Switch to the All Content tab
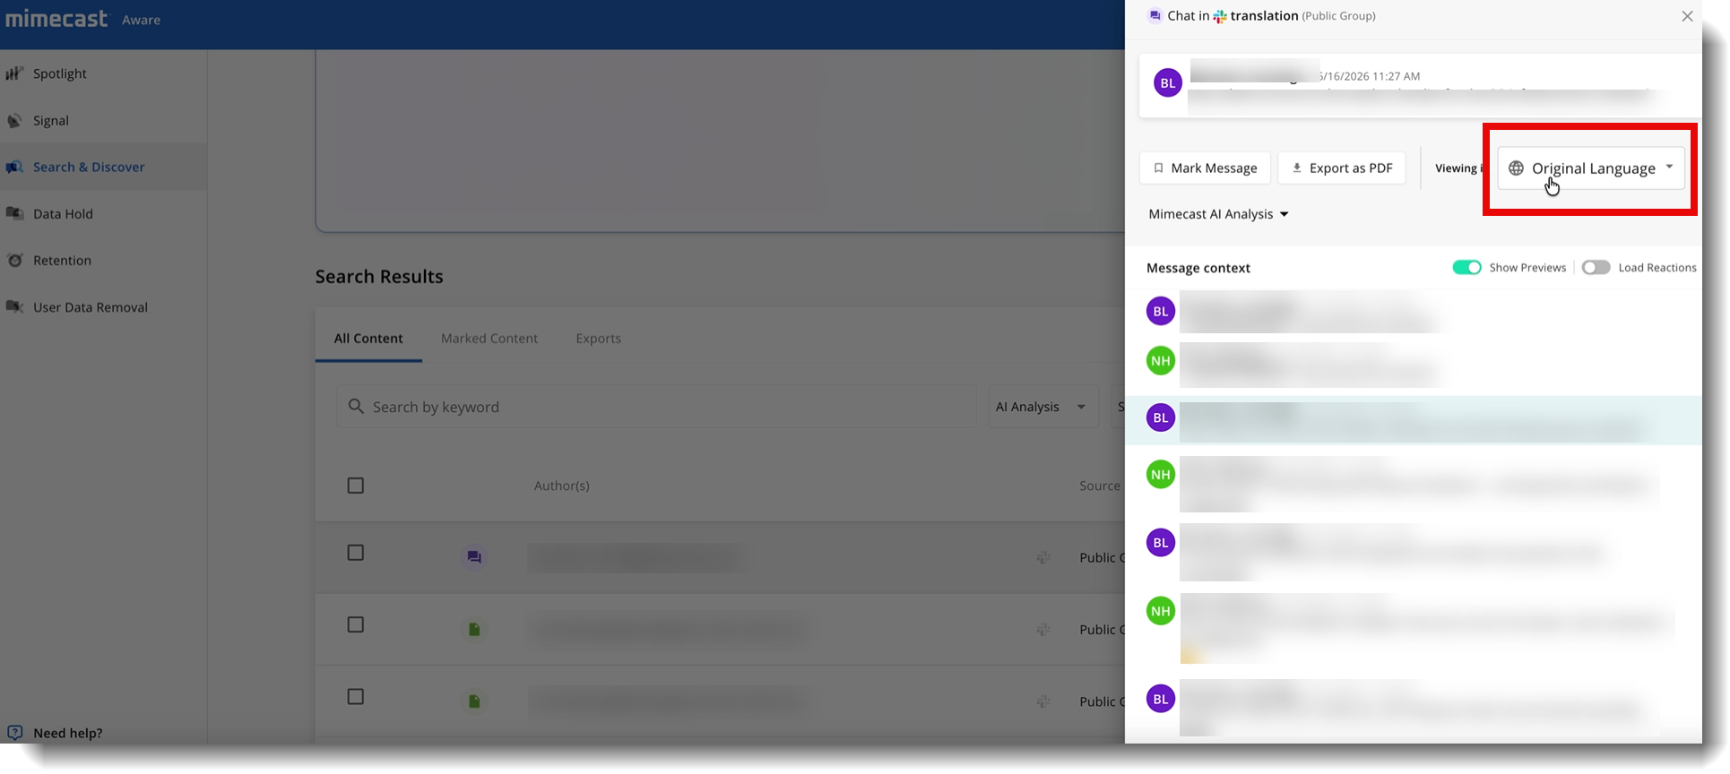The image size is (1730, 774). (x=368, y=338)
